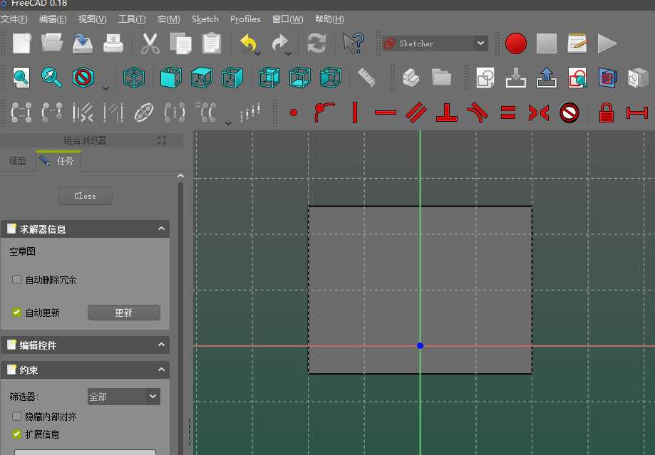The height and width of the screenshot is (455, 655).
Task: Collapse the 约束 section
Action: 161,370
